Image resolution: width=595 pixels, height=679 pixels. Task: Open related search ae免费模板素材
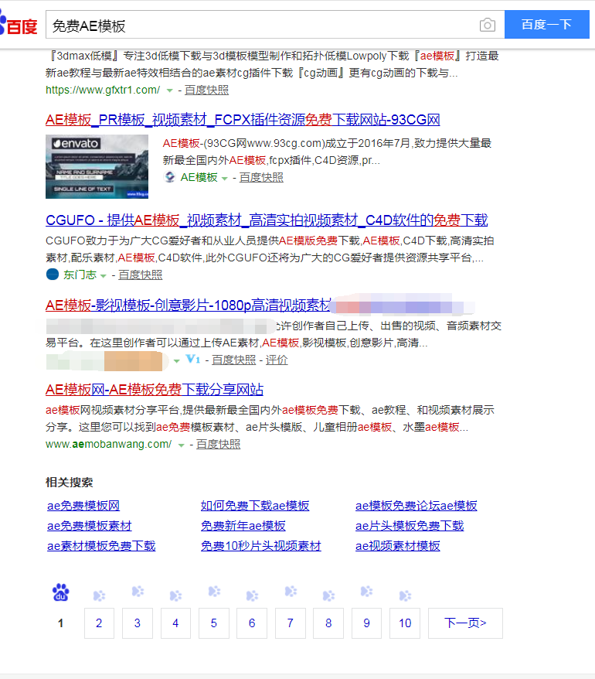[90, 526]
